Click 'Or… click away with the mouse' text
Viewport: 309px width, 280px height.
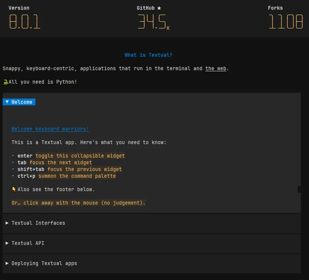coord(78,203)
